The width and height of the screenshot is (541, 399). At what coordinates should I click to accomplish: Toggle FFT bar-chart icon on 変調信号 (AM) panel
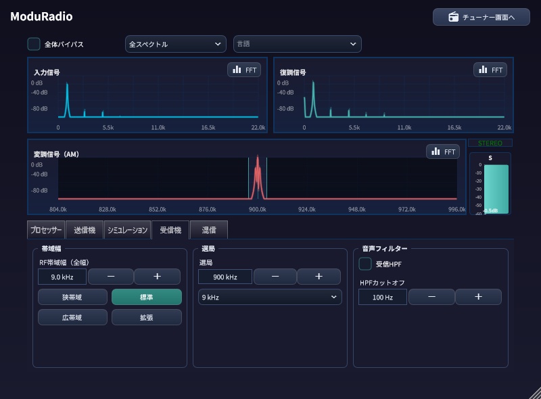click(436, 152)
